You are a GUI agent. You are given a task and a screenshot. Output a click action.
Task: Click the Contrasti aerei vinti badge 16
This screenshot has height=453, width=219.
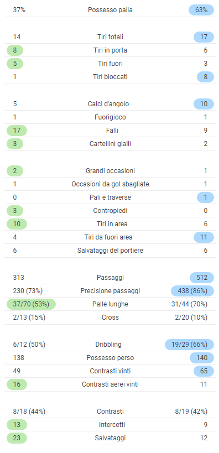click(x=17, y=385)
